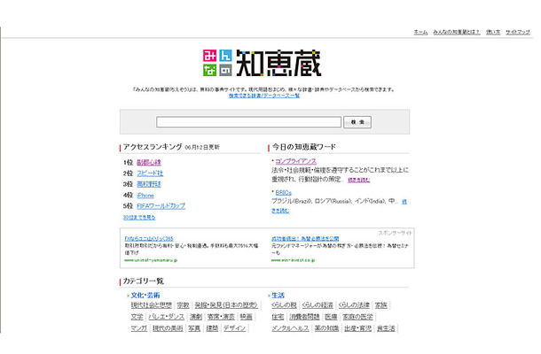The image size is (541, 354).
Task: Open the first-ranked 1位 entry link
Action: click(x=149, y=162)
